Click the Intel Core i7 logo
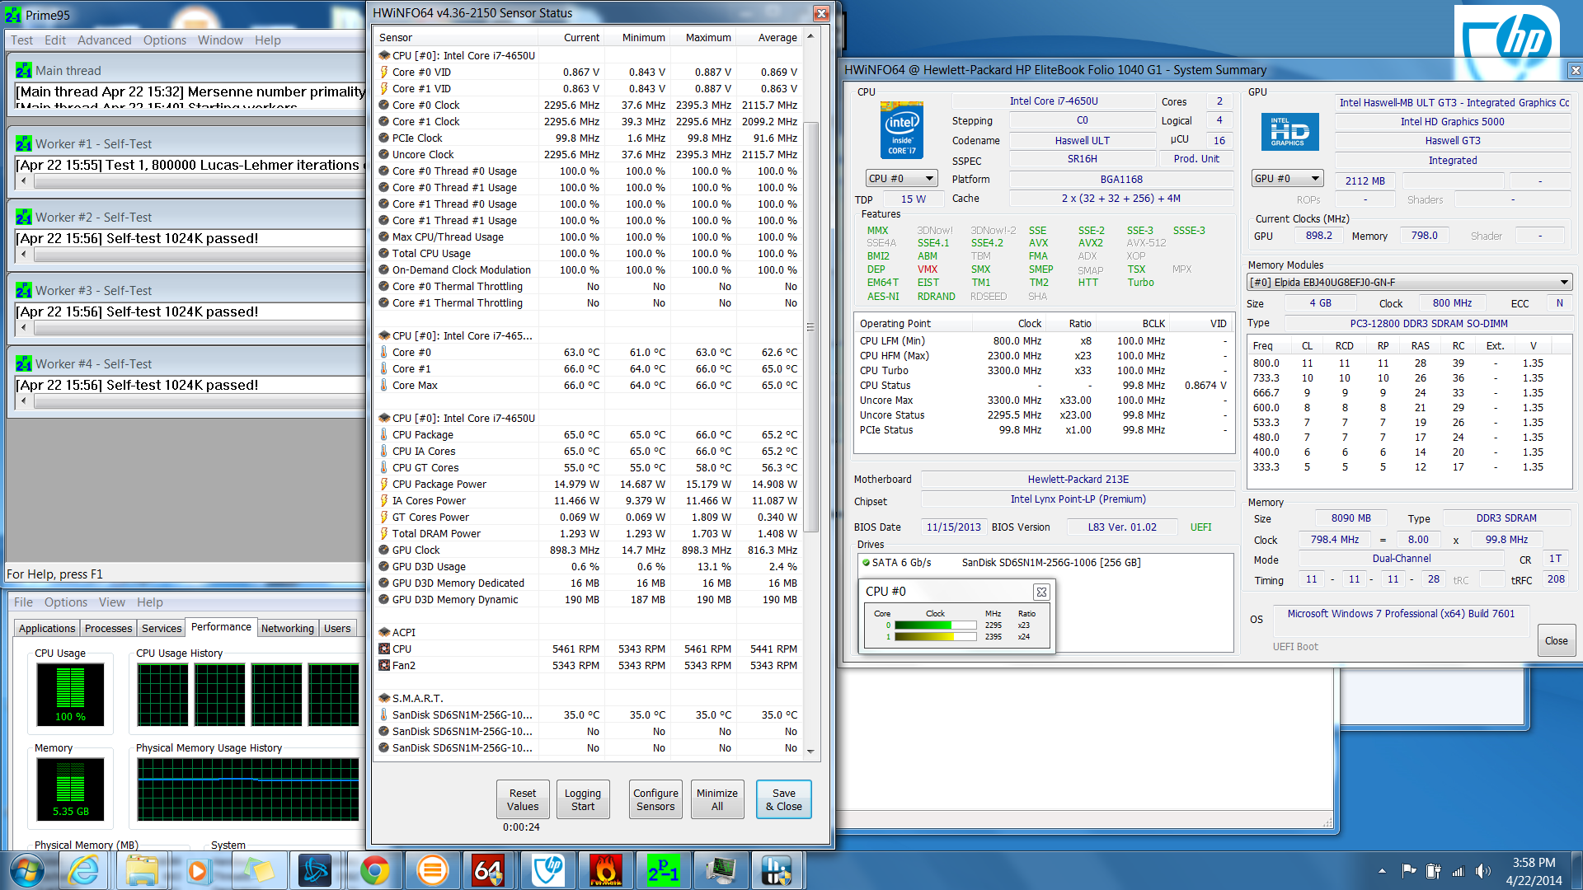Viewport: 1583px width, 890px height. point(901,129)
